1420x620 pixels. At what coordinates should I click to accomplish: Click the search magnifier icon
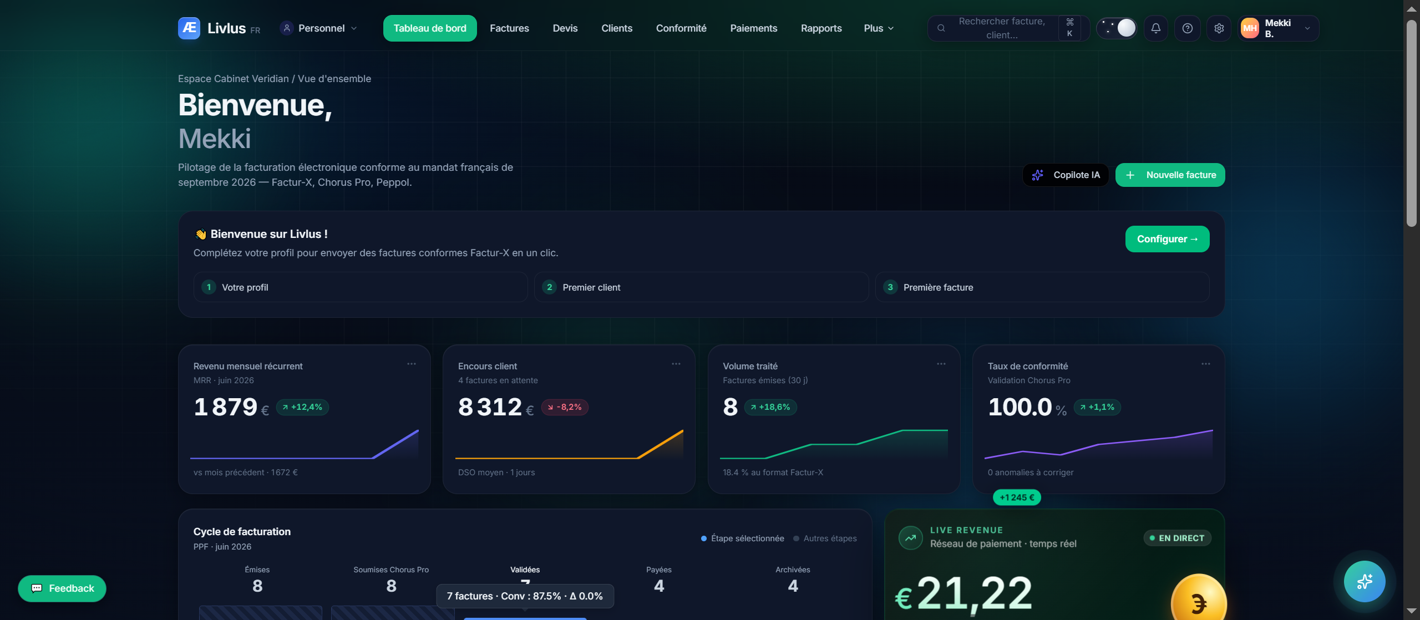[x=941, y=28]
